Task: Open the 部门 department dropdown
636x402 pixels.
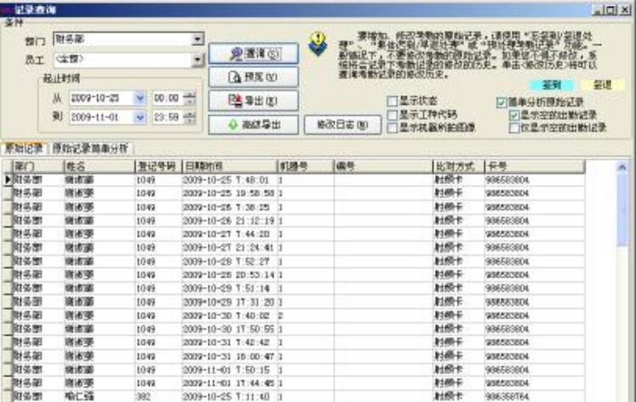Action: (x=198, y=39)
